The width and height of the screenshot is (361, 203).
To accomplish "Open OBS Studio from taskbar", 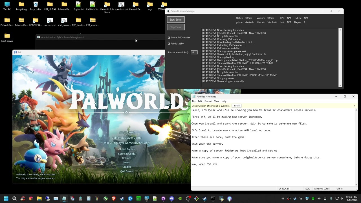I will click(x=188, y=198).
